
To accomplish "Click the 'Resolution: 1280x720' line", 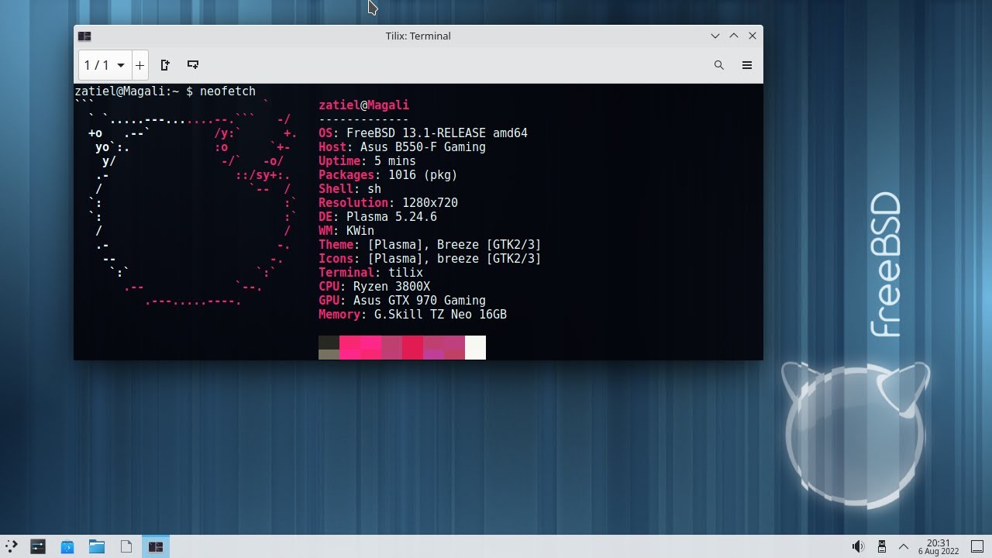I will click(x=388, y=203).
